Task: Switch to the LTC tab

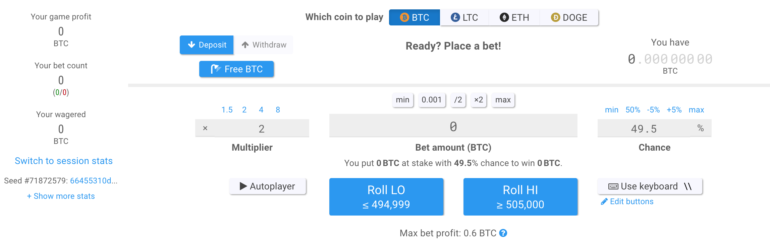Action: pos(464,17)
